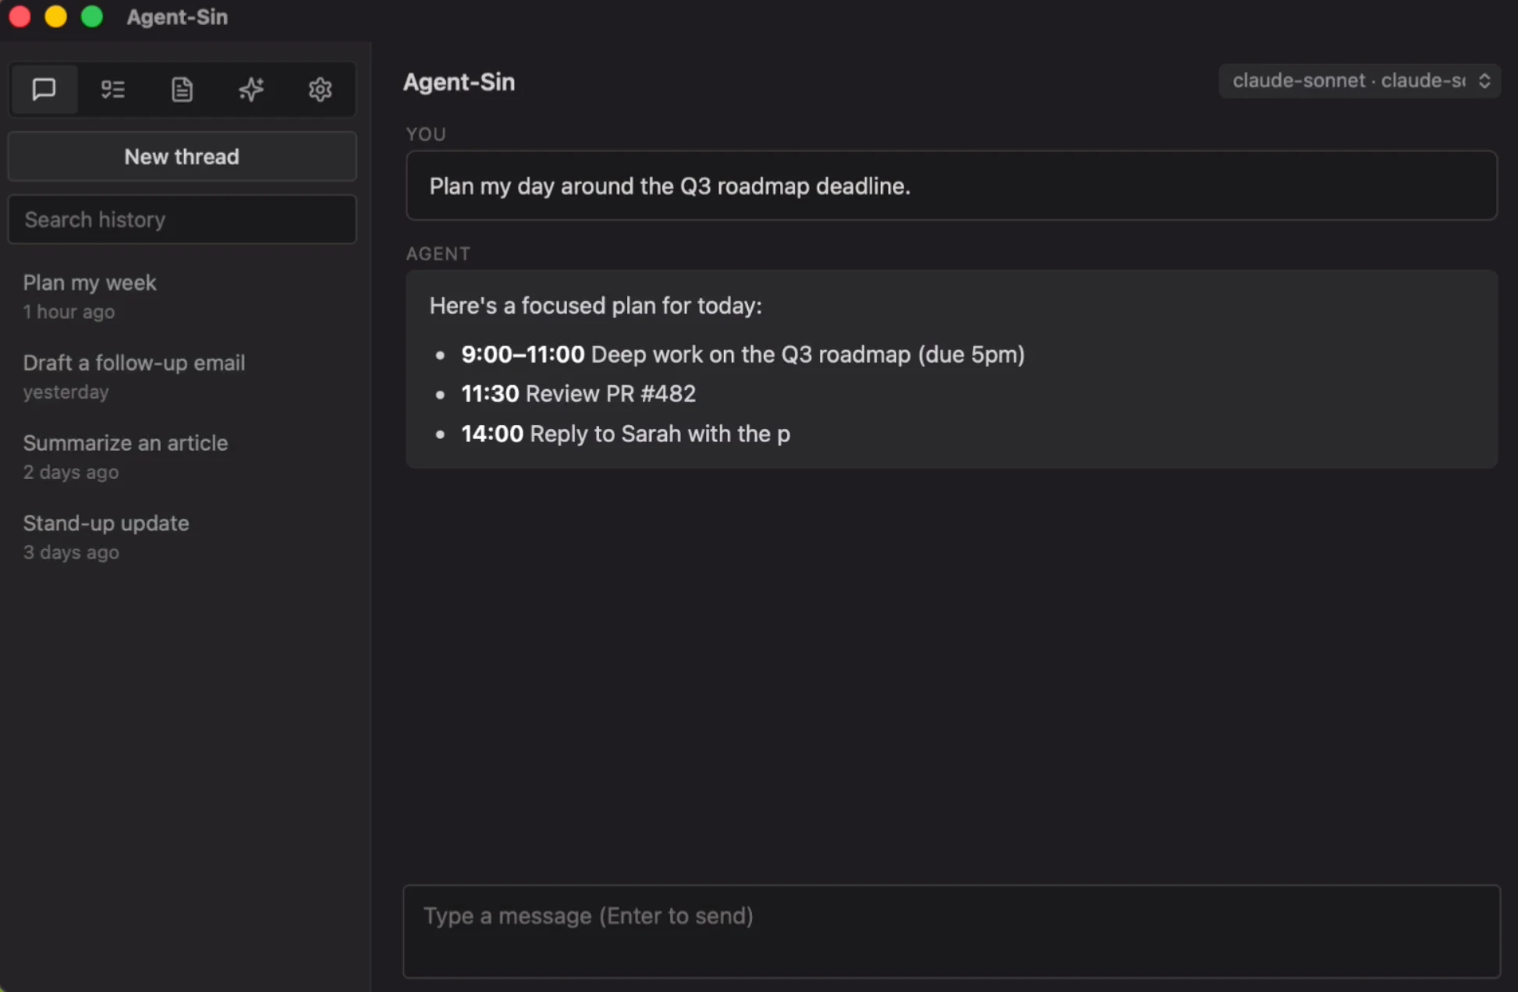Open the 'Draft a follow-up email' thread
Screen dimensions: 1518x992
pyautogui.click(x=182, y=377)
